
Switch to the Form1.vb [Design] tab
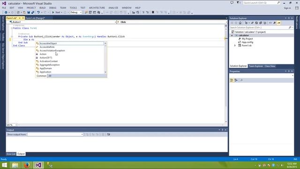coord(35,18)
